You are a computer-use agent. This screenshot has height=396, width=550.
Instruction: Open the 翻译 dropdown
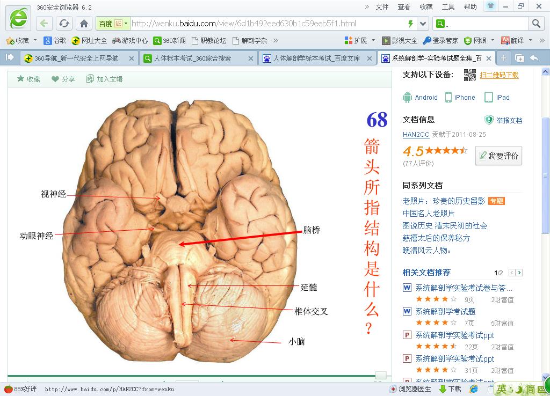pyautogui.click(x=517, y=41)
